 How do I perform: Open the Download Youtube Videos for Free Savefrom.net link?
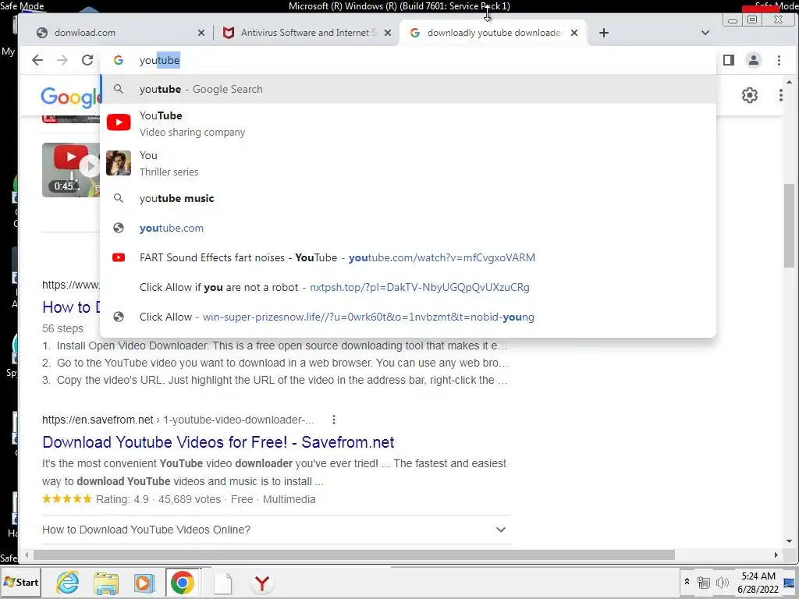coord(218,441)
